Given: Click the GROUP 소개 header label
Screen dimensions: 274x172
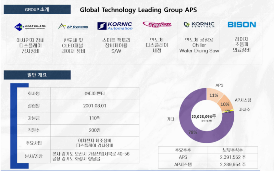Looking at the screenshot, I should 37,9.
